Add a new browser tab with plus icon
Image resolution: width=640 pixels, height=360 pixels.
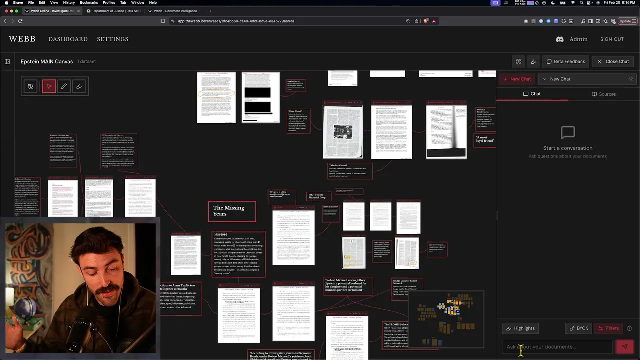click(210, 11)
